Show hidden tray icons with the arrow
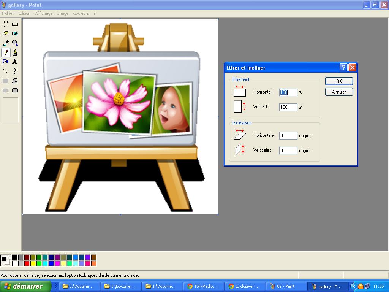389x292 pixels. (354, 286)
